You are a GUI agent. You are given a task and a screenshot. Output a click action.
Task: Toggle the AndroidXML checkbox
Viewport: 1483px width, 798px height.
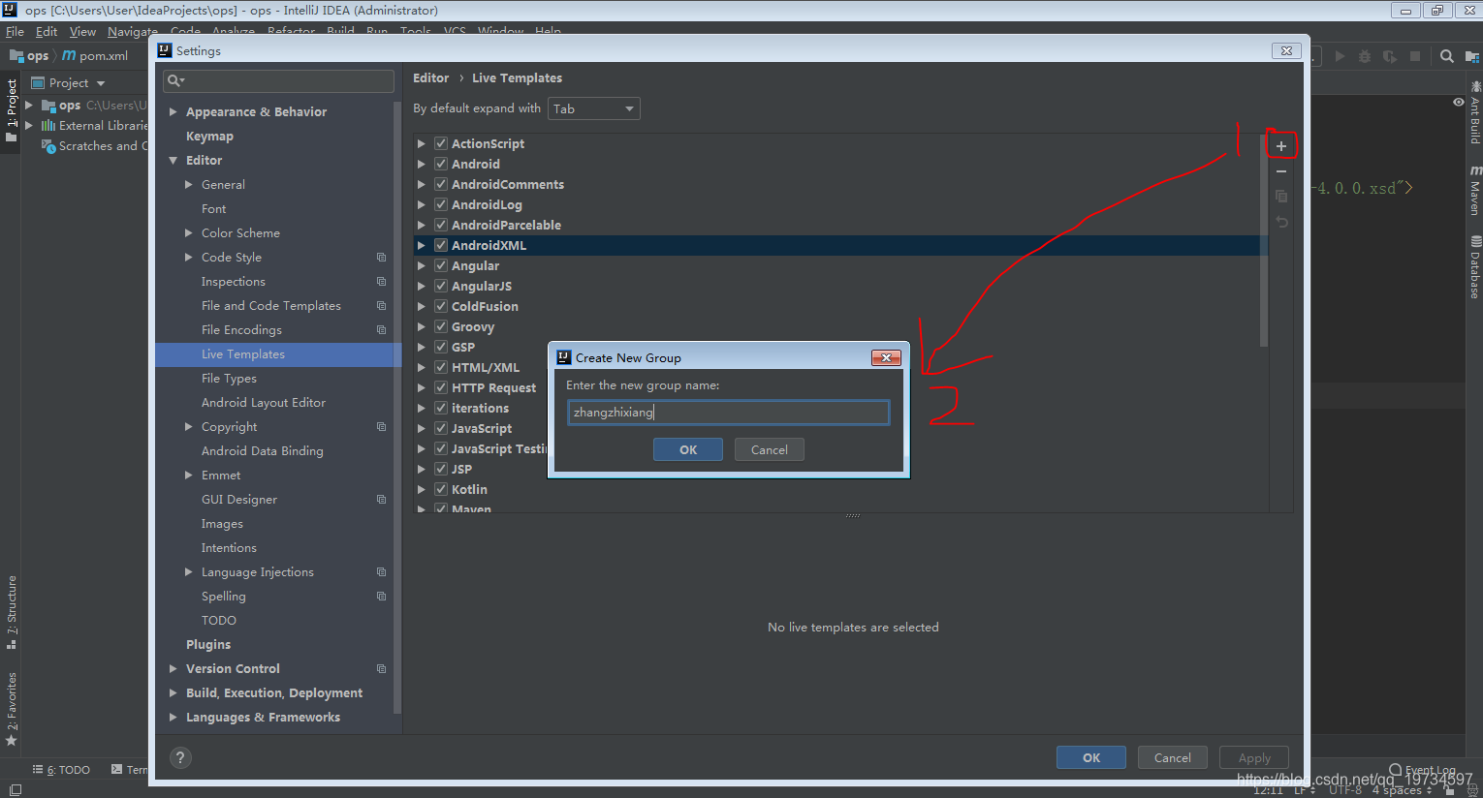441,245
